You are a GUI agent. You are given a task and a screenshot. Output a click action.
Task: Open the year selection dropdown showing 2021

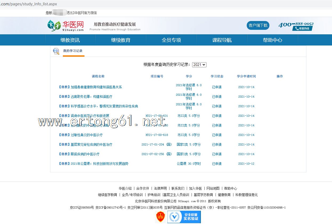199,65
